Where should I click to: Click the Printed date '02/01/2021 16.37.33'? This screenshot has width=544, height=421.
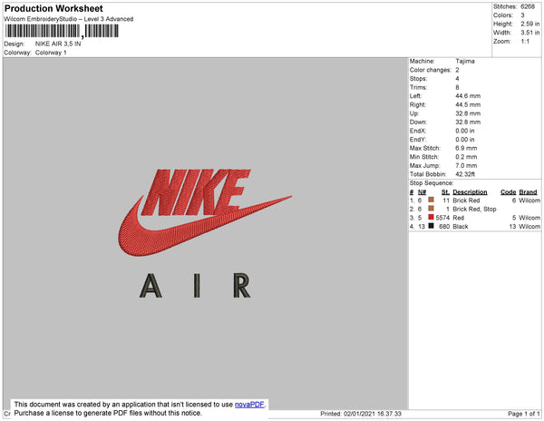[x=373, y=414]
